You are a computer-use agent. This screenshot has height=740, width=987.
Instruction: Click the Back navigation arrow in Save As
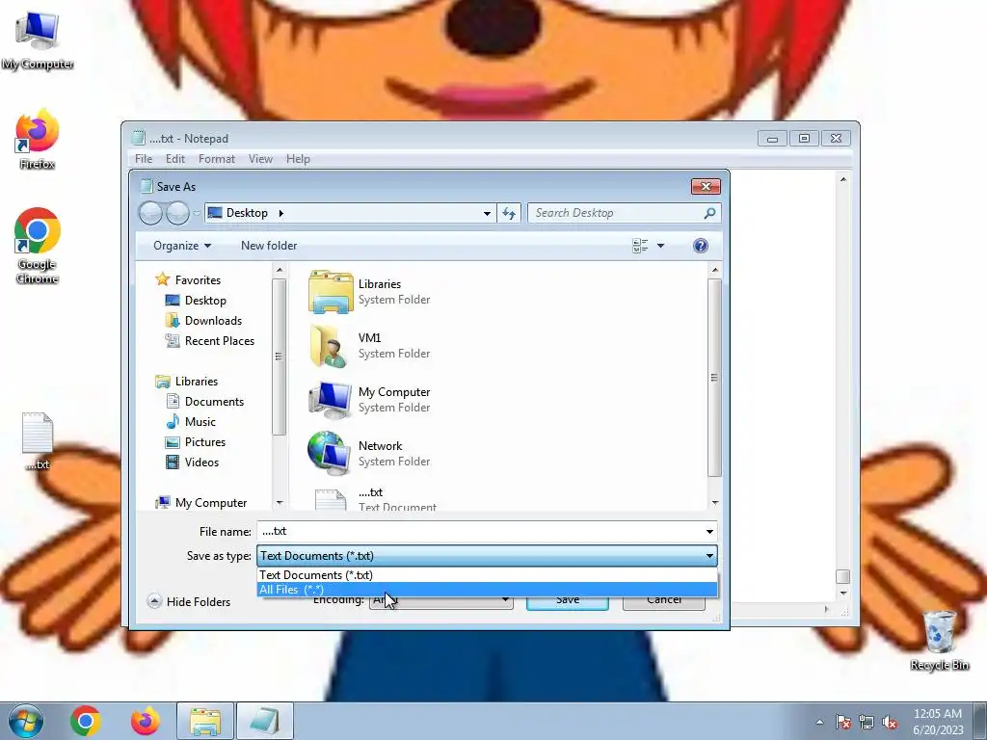tap(150, 213)
